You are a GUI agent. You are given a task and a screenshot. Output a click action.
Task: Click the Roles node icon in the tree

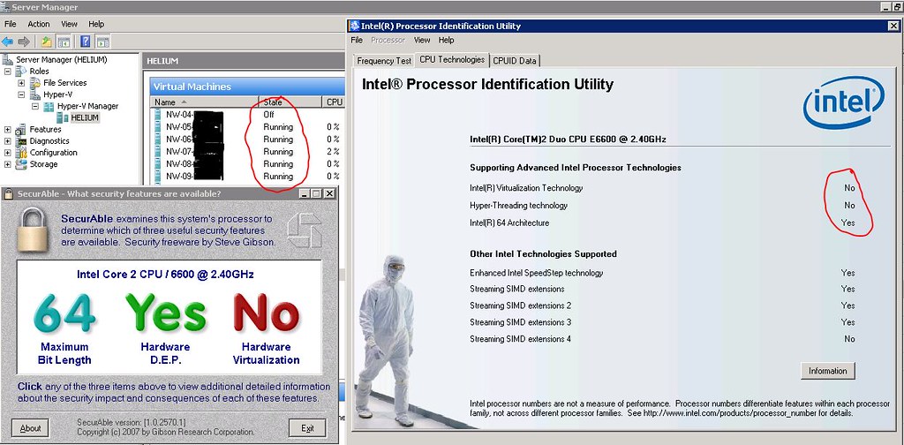tap(21, 71)
